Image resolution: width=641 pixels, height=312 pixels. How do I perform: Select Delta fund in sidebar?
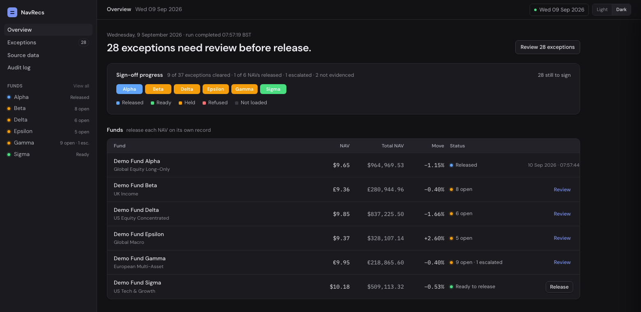coord(48,120)
